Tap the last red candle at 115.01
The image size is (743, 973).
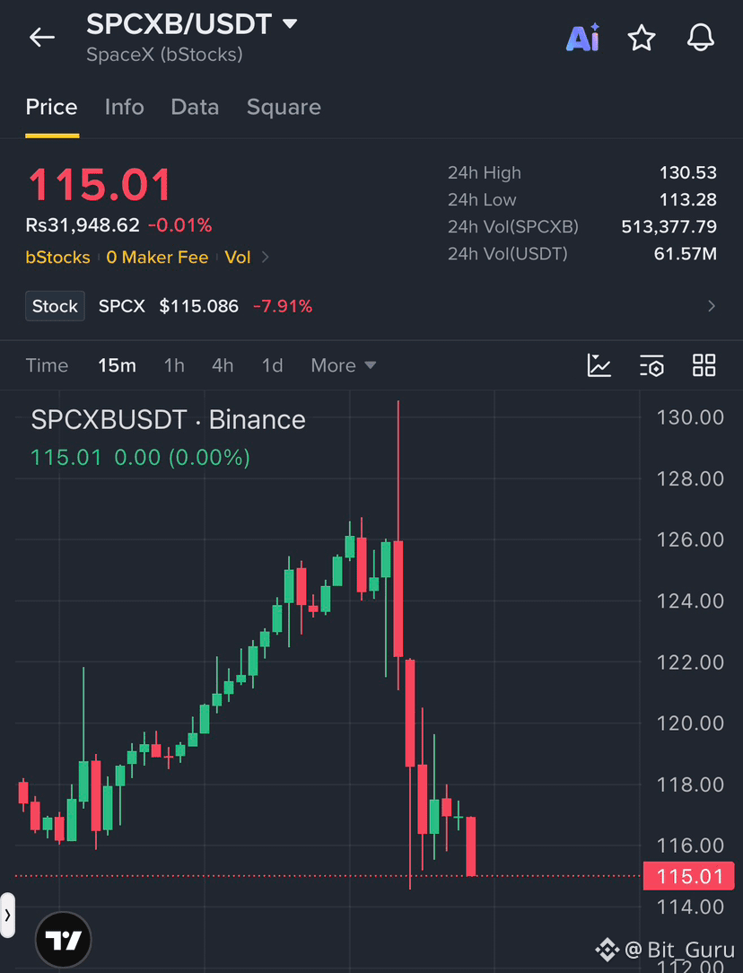pyautogui.click(x=471, y=846)
